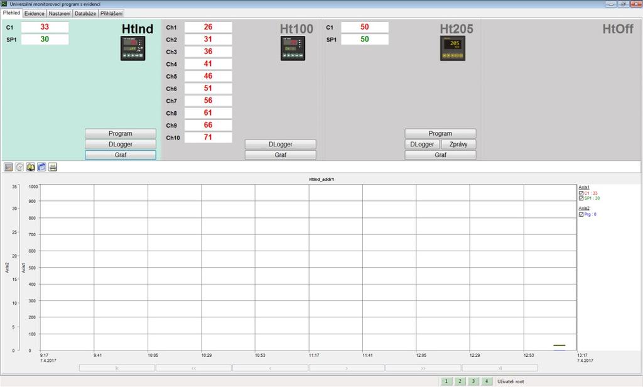
Task: Click the Zprávy button in Ht205 panel
Action: (458, 144)
